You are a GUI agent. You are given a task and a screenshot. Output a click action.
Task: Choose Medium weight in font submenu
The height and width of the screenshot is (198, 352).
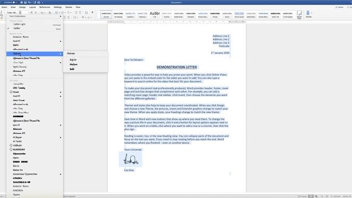pyautogui.click(x=74, y=64)
